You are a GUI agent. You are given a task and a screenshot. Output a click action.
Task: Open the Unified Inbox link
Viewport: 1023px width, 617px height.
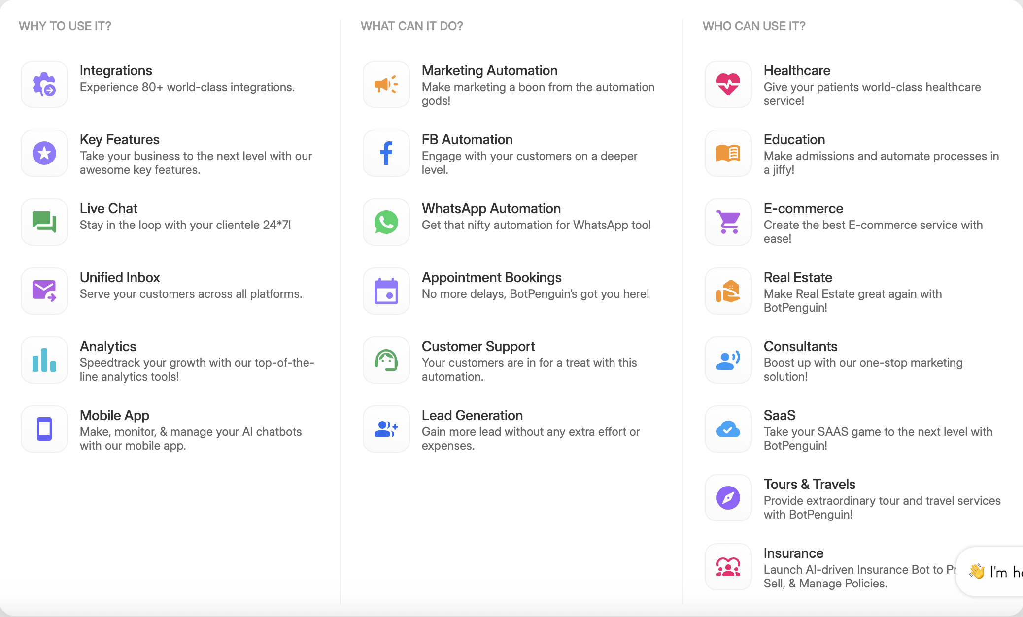coord(120,277)
